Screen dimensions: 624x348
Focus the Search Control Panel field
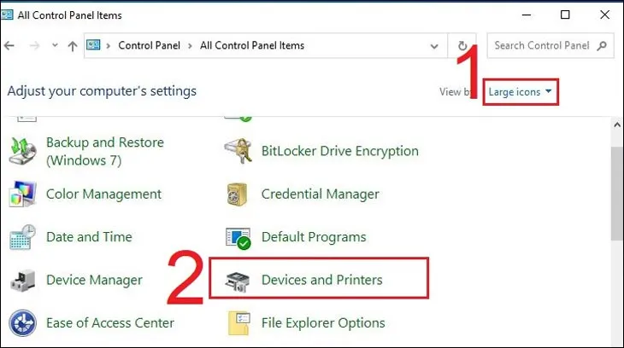point(543,45)
